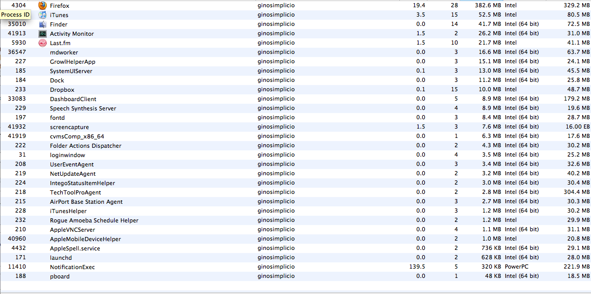Select the TechToolProAgent process
Image resolution: width=591 pixels, height=294 pixels.
tap(295, 192)
